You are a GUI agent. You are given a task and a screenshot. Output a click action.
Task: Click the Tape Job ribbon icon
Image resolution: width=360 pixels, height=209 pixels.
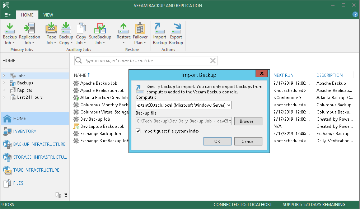tap(51, 28)
